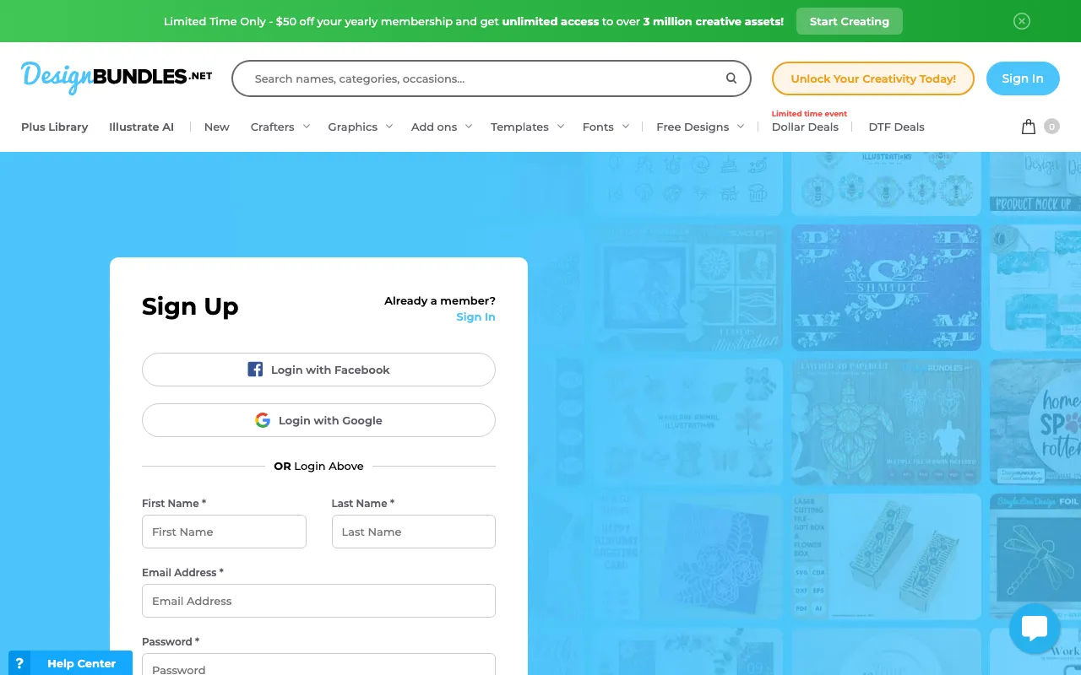
Task: Open the Plus Library menu item
Action: (x=55, y=127)
